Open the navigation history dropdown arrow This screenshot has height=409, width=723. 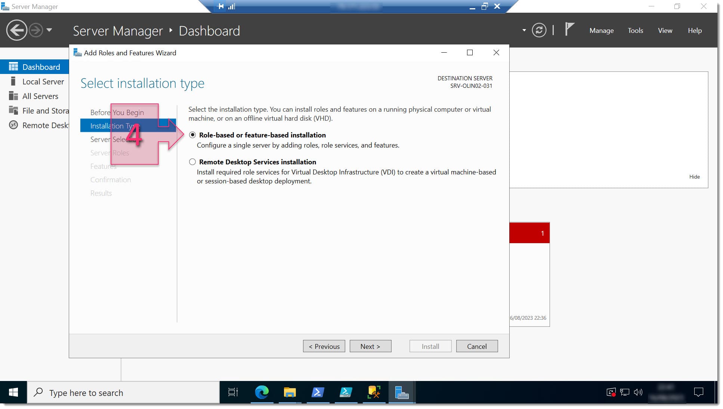point(49,30)
